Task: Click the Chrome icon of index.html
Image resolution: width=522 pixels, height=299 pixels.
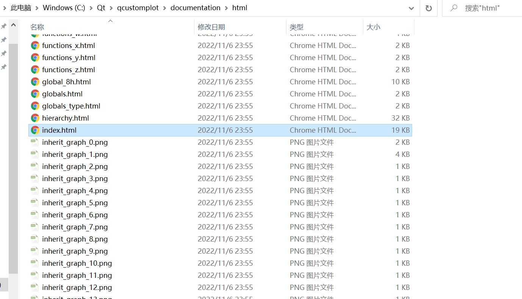Action: [x=35, y=130]
